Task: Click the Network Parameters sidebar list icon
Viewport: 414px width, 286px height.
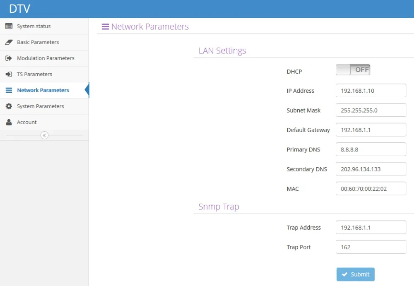Action: coord(9,90)
